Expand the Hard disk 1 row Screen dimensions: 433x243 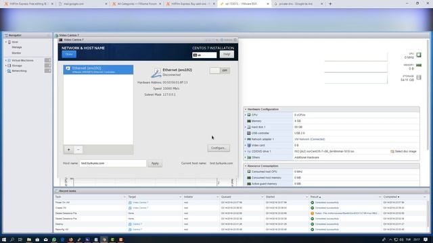pos(245,127)
